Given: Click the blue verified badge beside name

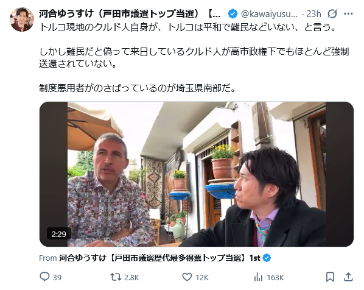Looking at the screenshot, I should coord(233,14).
